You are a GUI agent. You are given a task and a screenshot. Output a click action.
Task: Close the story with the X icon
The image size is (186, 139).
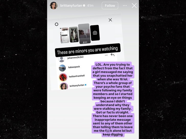pyautogui.click(x=134, y=6)
